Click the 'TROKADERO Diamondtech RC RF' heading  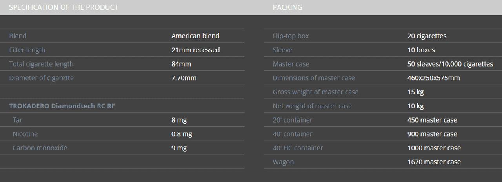tap(62, 106)
